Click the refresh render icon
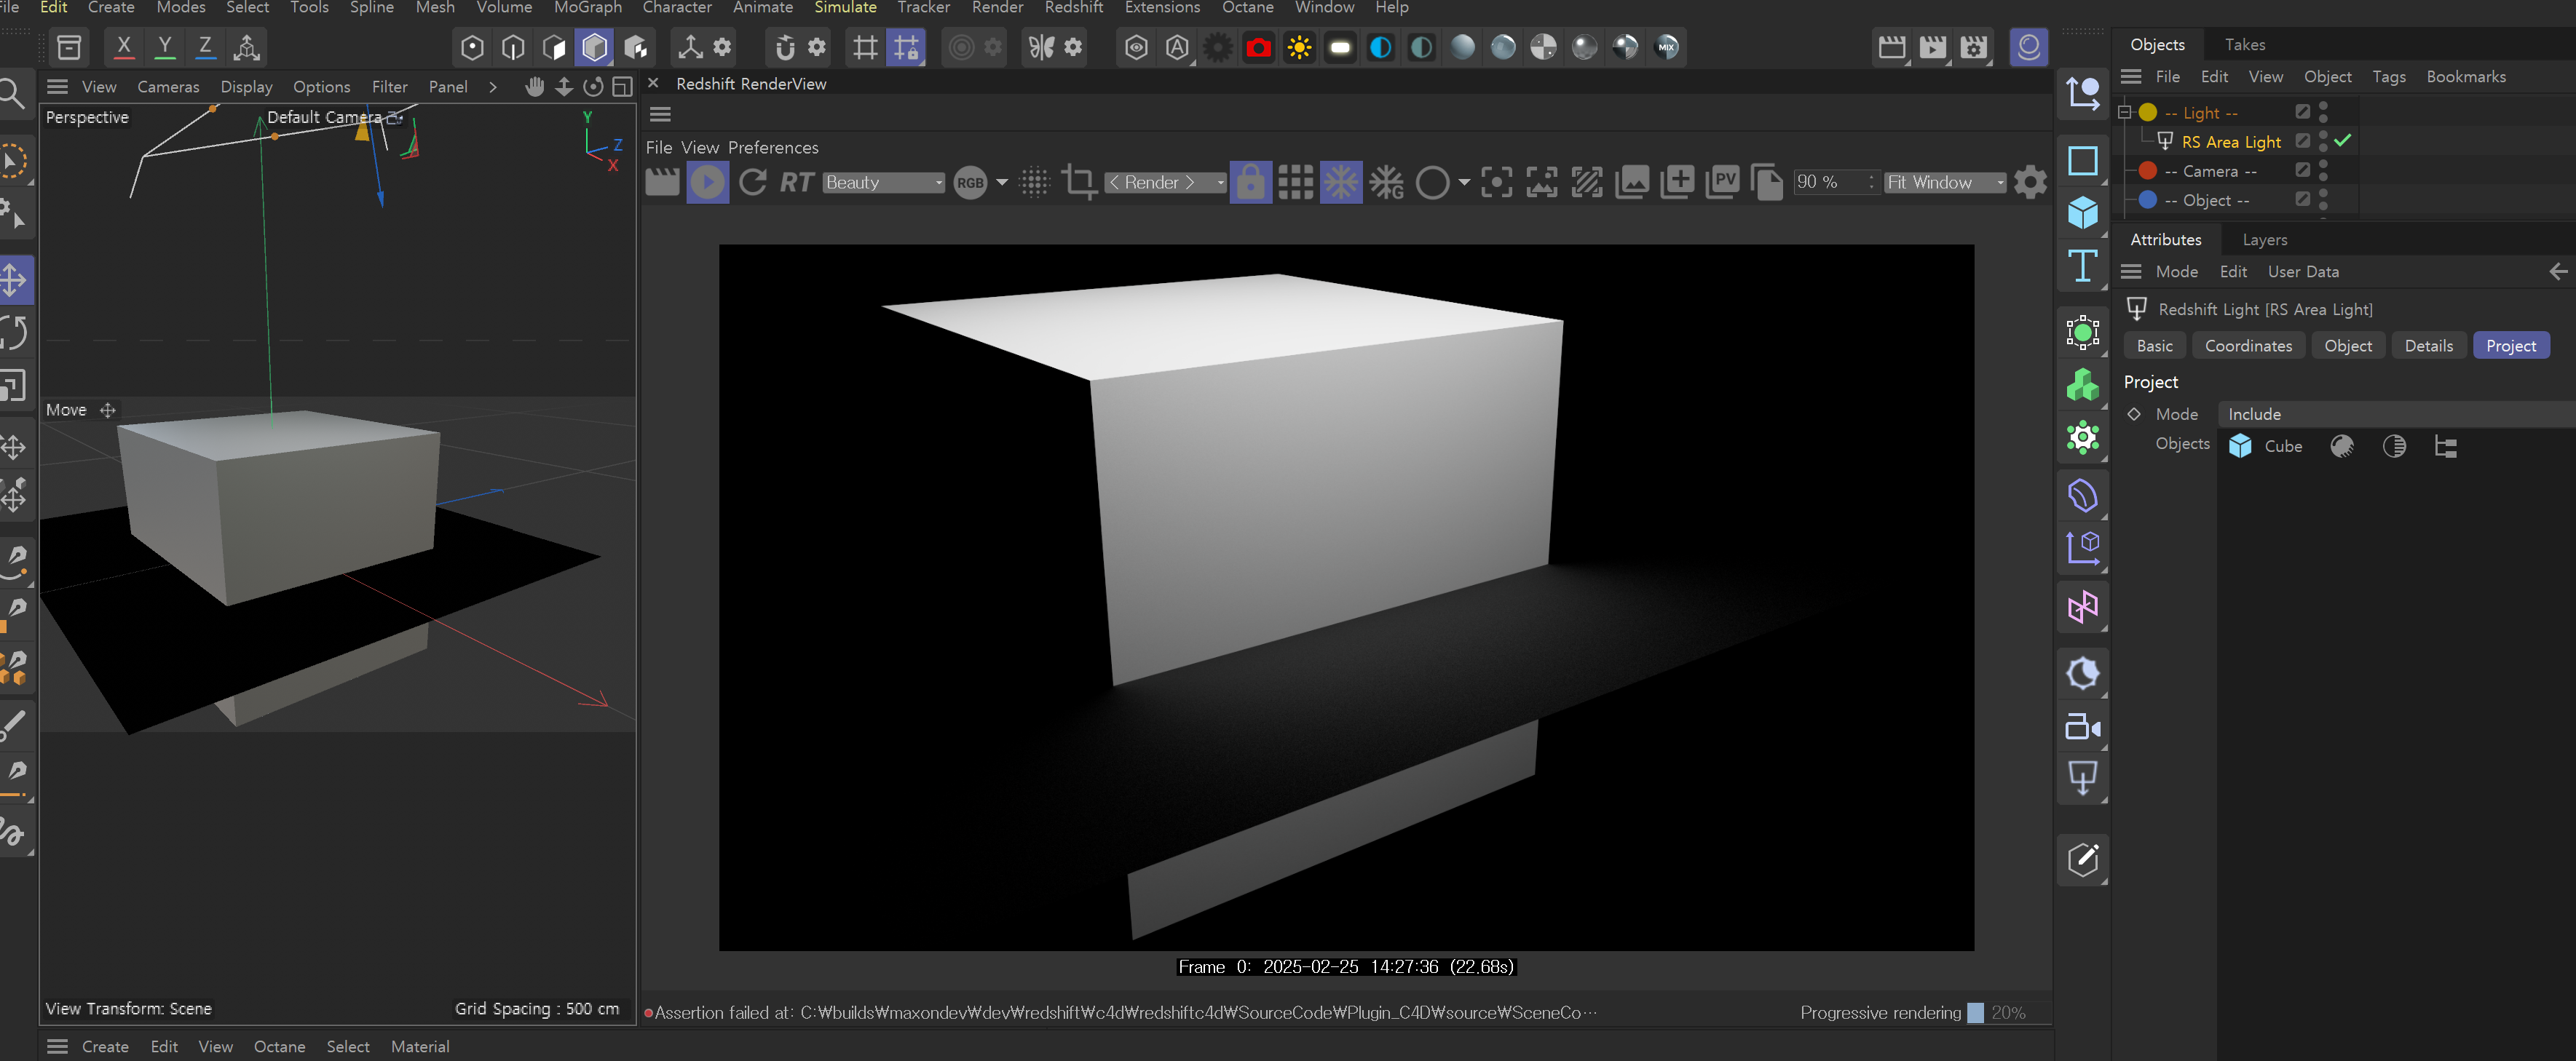The image size is (2576, 1061). tap(752, 183)
